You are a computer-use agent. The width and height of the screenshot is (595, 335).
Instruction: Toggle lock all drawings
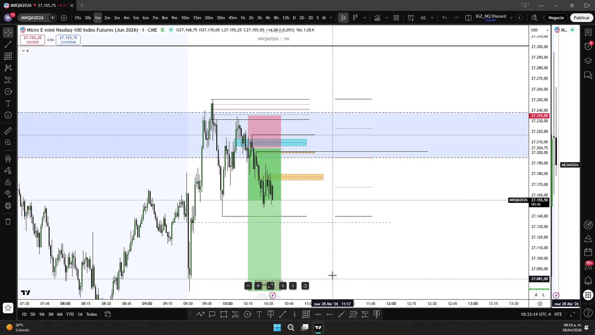click(8, 182)
